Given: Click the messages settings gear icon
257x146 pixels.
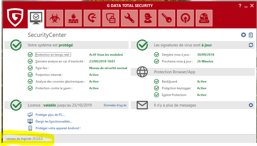Looking at the screenshot, I should point(251,105).
